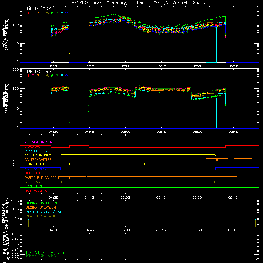This screenshot has height=263, width=263.
Task: Click the 04:45 tick under the Flags panel
Action: tap(89, 198)
